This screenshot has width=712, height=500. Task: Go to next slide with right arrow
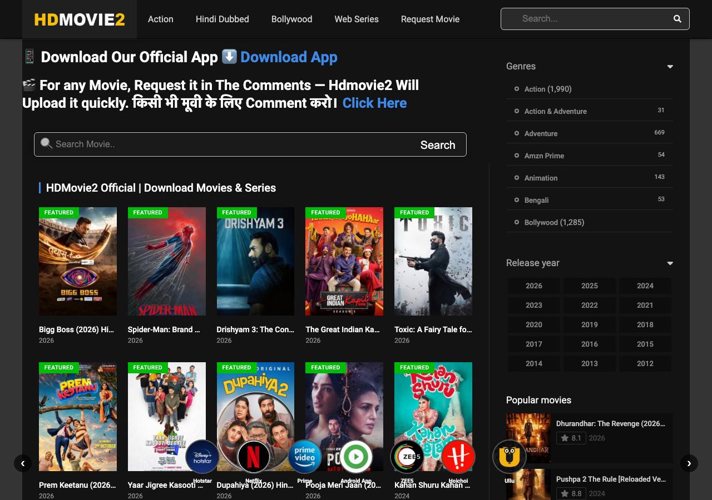689,463
